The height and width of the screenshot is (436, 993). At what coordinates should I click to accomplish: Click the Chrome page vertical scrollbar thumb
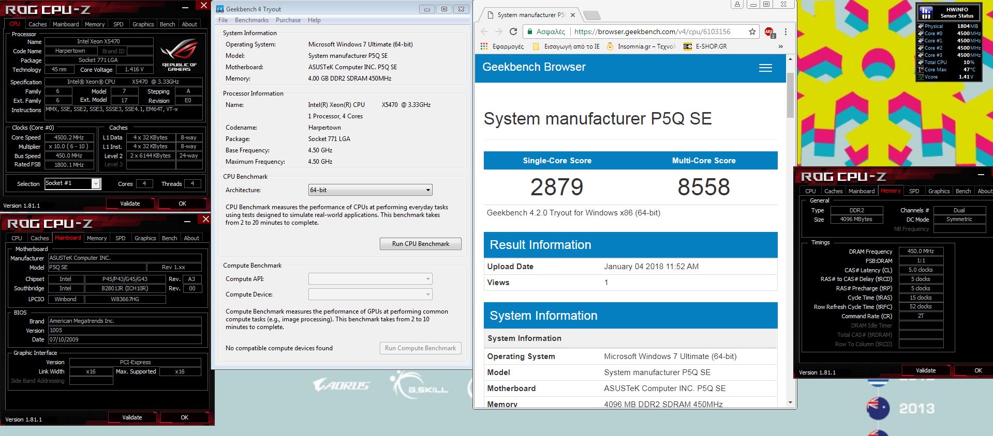point(790,94)
